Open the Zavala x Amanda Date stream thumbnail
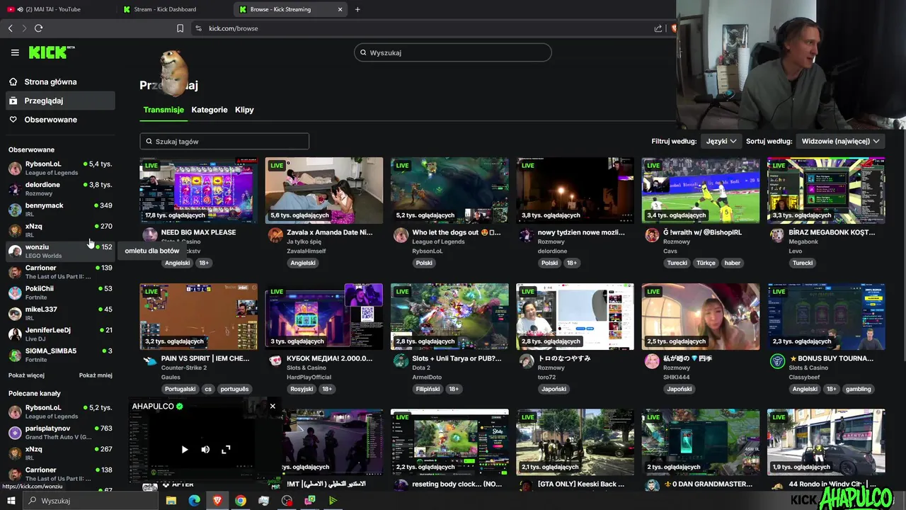Image resolution: width=906 pixels, height=510 pixels. click(x=324, y=191)
